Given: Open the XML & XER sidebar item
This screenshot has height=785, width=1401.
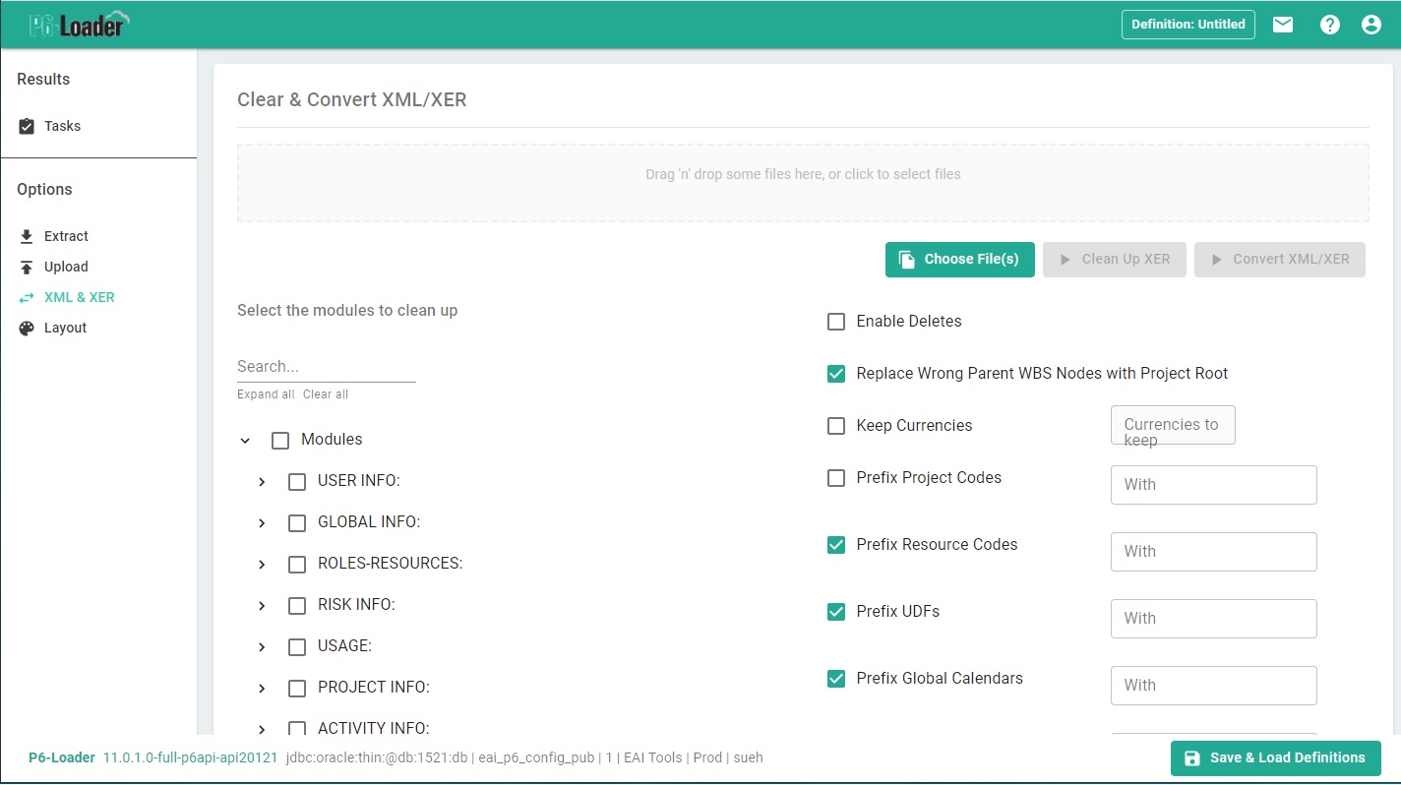Looking at the screenshot, I should click(79, 297).
